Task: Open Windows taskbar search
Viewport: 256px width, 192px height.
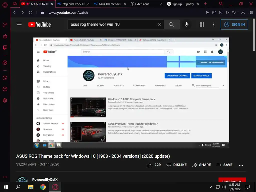Action: coord(18,187)
